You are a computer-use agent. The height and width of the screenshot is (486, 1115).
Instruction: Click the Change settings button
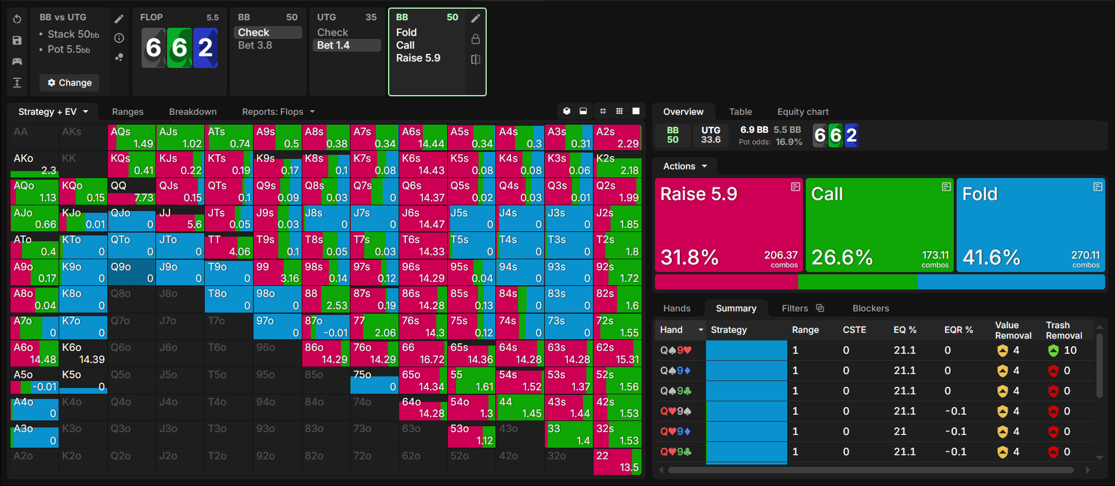pos(70,83)
